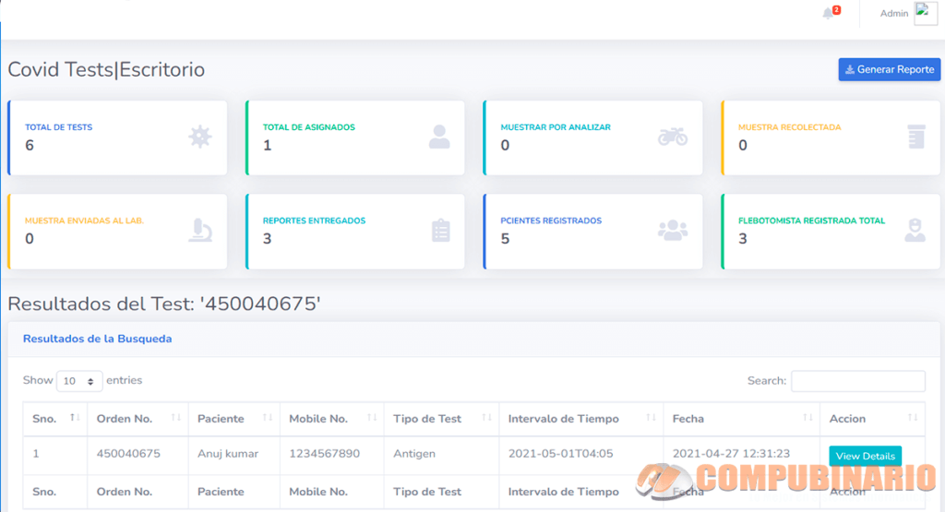This screenshot has width=945, height=512.
Task: Open the Pcientes Registrados card
Action: coord(593,232)
